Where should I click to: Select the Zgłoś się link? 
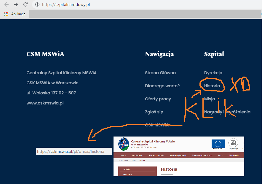click(x=154, y=112)
